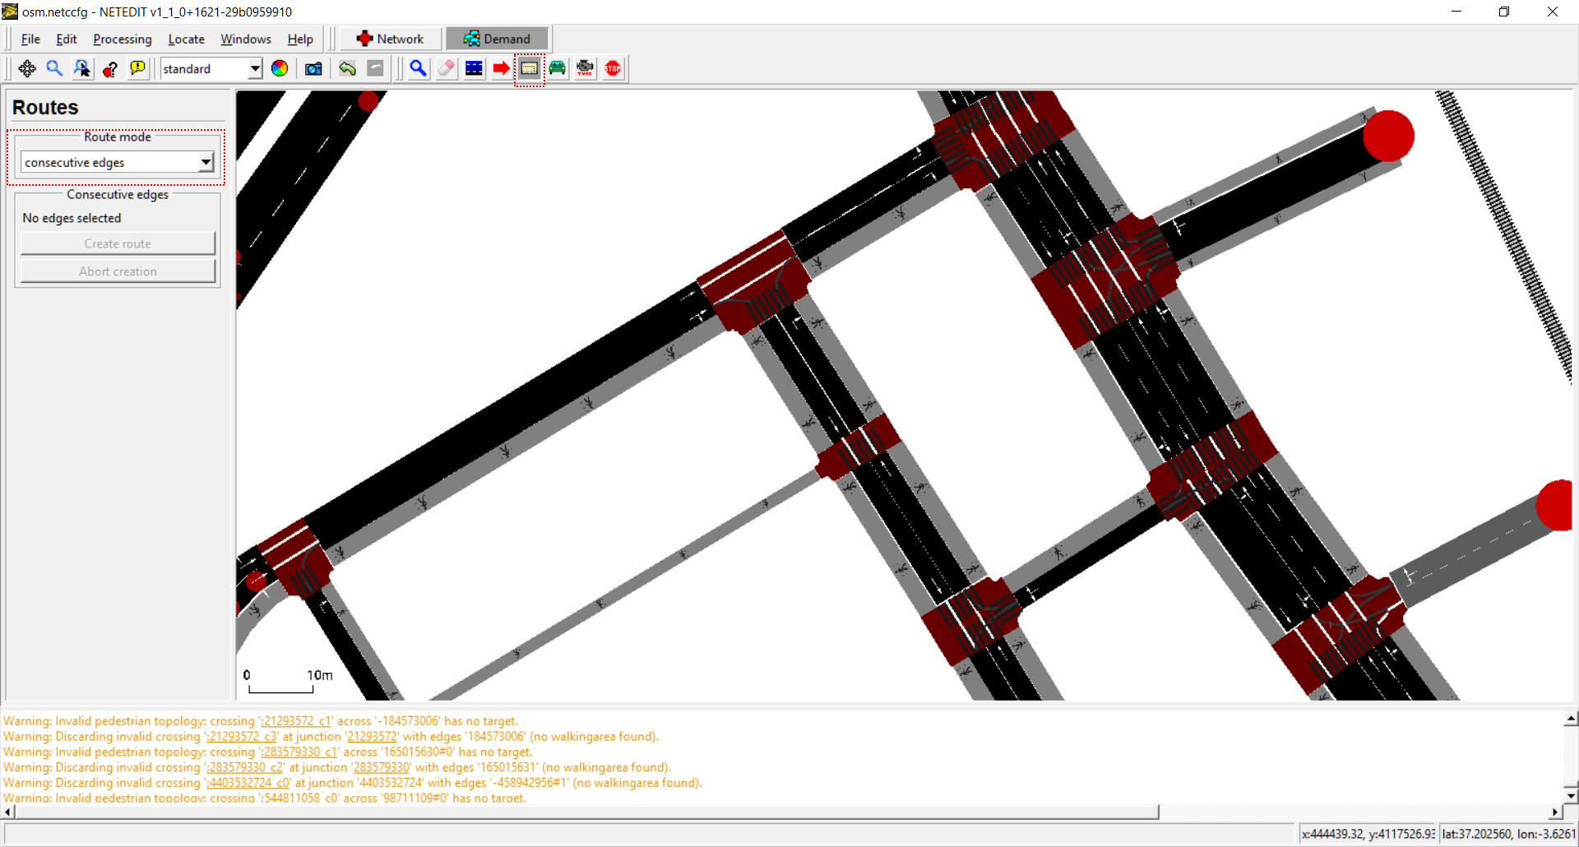Open the Locate menu
This screenshot has height=847, width=1579.
tap(186, 39)
